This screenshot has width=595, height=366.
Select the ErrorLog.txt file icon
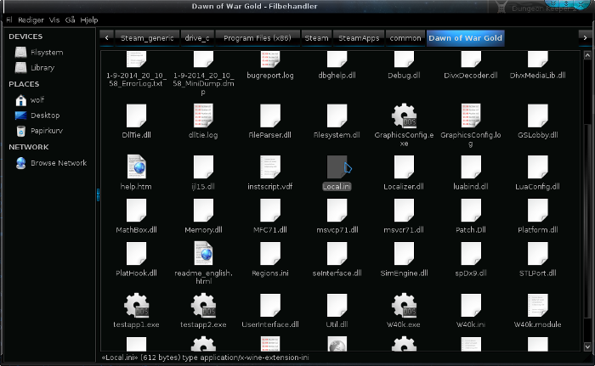[136, 59]
